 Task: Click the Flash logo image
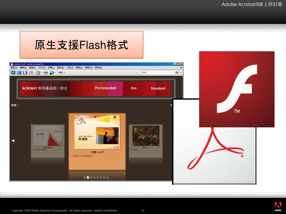[x=237, y=89]
